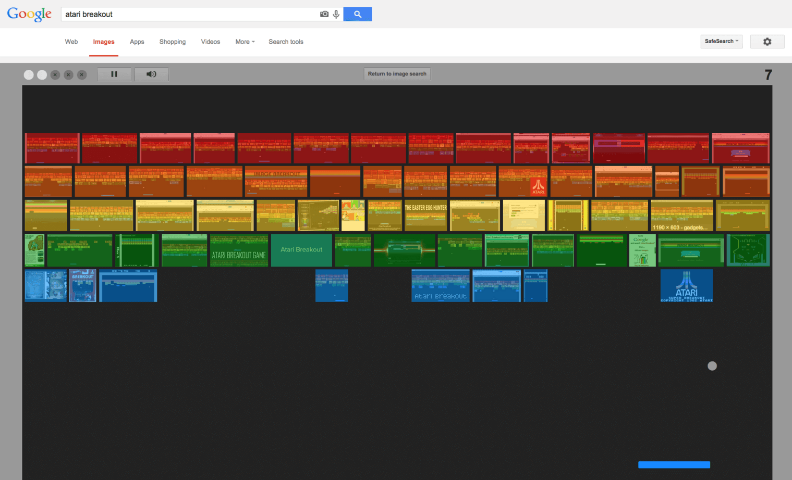Click Return to image search button

397,74
